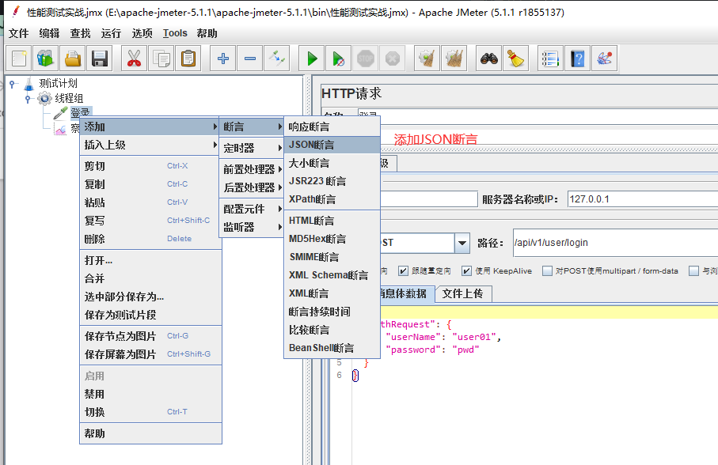Click the Cut scissors icon
The image size is (718, 465).
[x=134, y=59]
